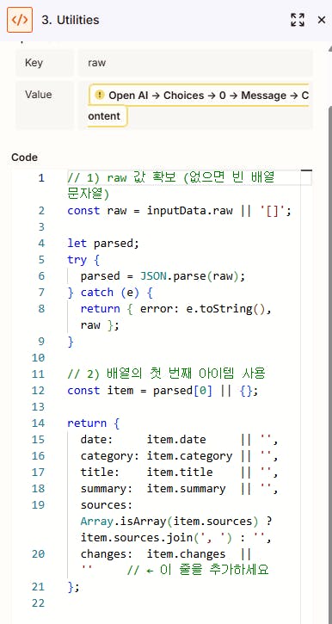Select the Open AI Choices Message Content pill

[199, 106]
